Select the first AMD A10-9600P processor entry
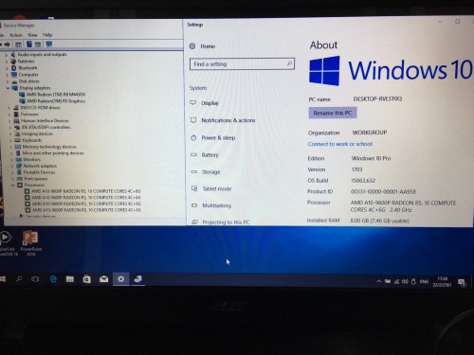Viewport: 474px width, 355px height. 86,191
